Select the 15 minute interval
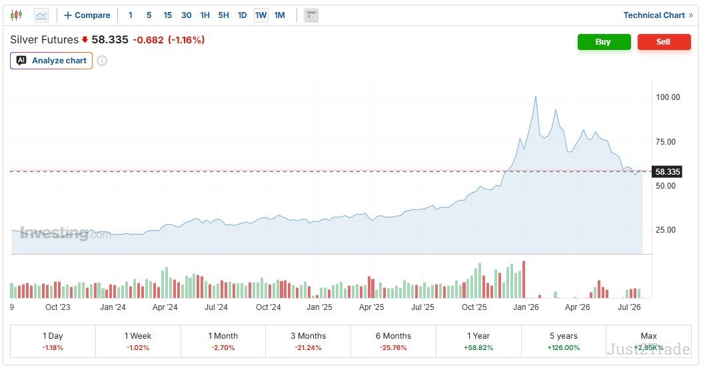The height and width of the screenshot is (368, 703). (168, 15)
